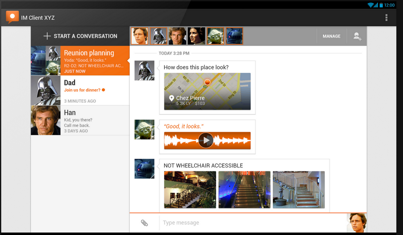Click the Type message input field
Screen dimensions: 403x235
(x=253, y=223)
